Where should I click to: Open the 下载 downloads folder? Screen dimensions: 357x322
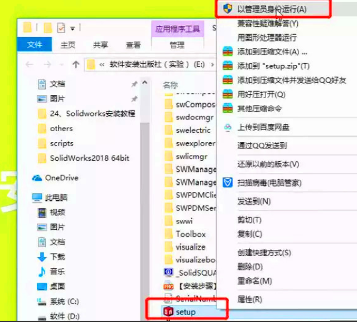point(51,256)
